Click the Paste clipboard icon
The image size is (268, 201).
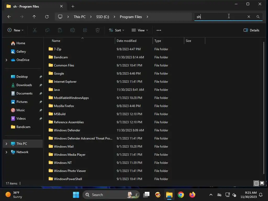tap(60, 30)
